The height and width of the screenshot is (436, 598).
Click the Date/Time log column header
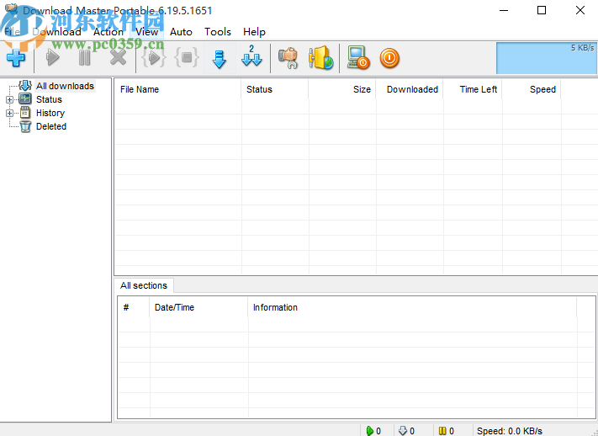pyautogui.click(x=198, y=307)
